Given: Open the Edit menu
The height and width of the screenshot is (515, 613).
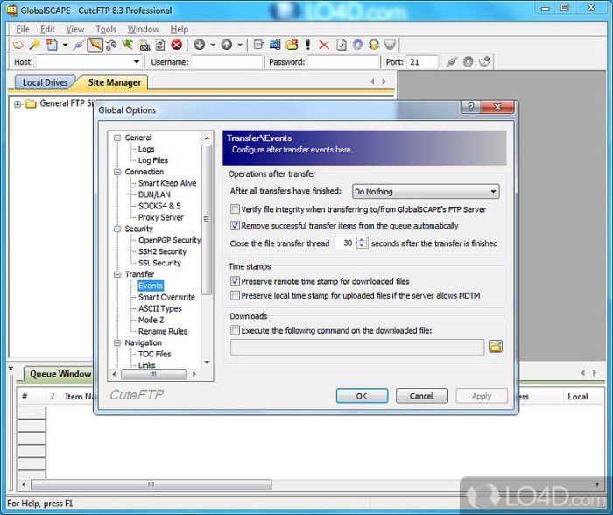Looking at the screenshot, I should click(x=47, y=29).
